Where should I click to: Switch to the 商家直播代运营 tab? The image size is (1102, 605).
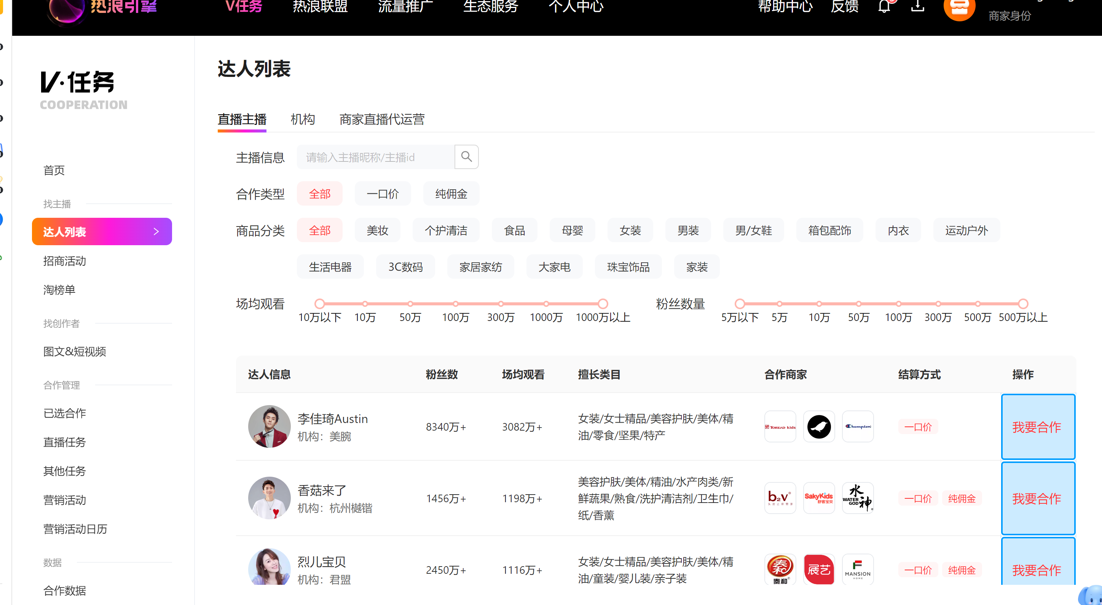coord(381,120)
